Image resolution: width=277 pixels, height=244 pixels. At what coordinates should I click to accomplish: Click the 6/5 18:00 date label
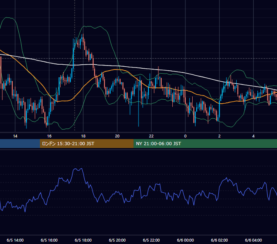pyautogui.click(x=83, y=240)
